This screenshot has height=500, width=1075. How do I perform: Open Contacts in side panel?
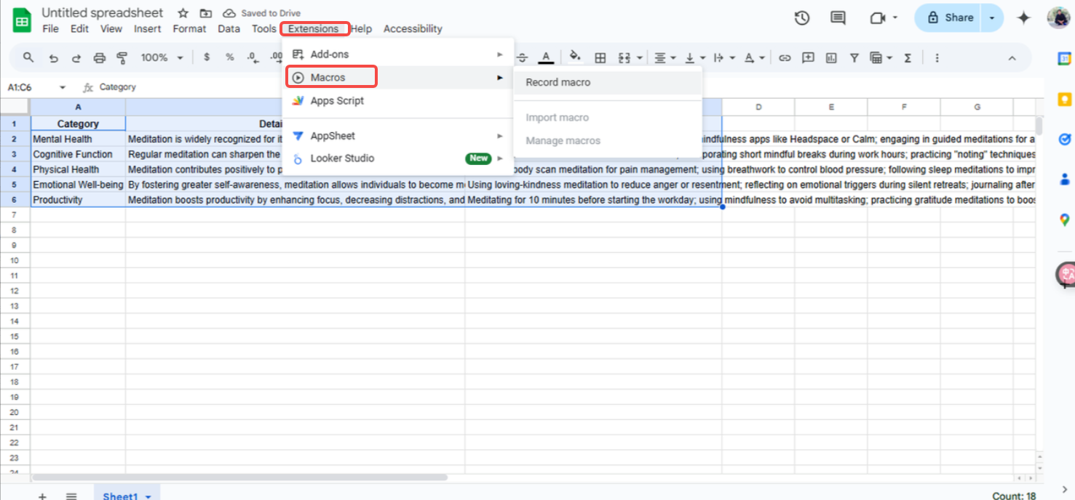[1064, 179]
